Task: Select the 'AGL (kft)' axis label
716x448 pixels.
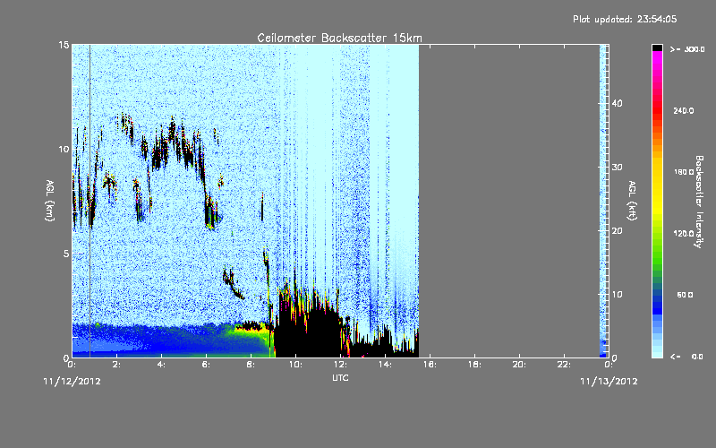Action: tap(632, 201)
